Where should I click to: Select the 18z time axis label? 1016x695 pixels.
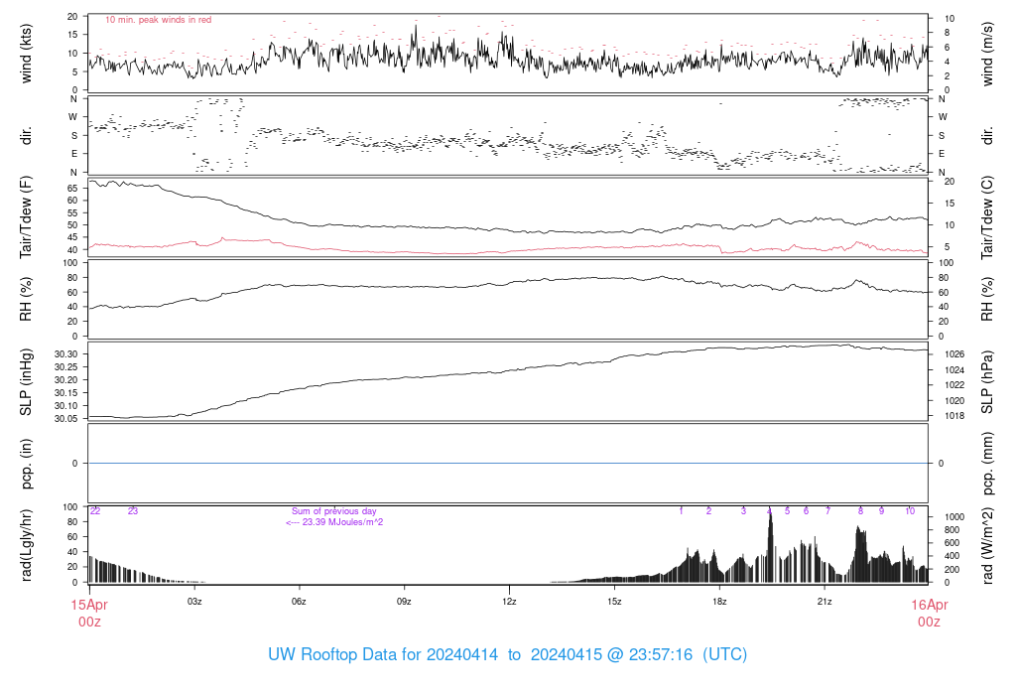point(719,602)
